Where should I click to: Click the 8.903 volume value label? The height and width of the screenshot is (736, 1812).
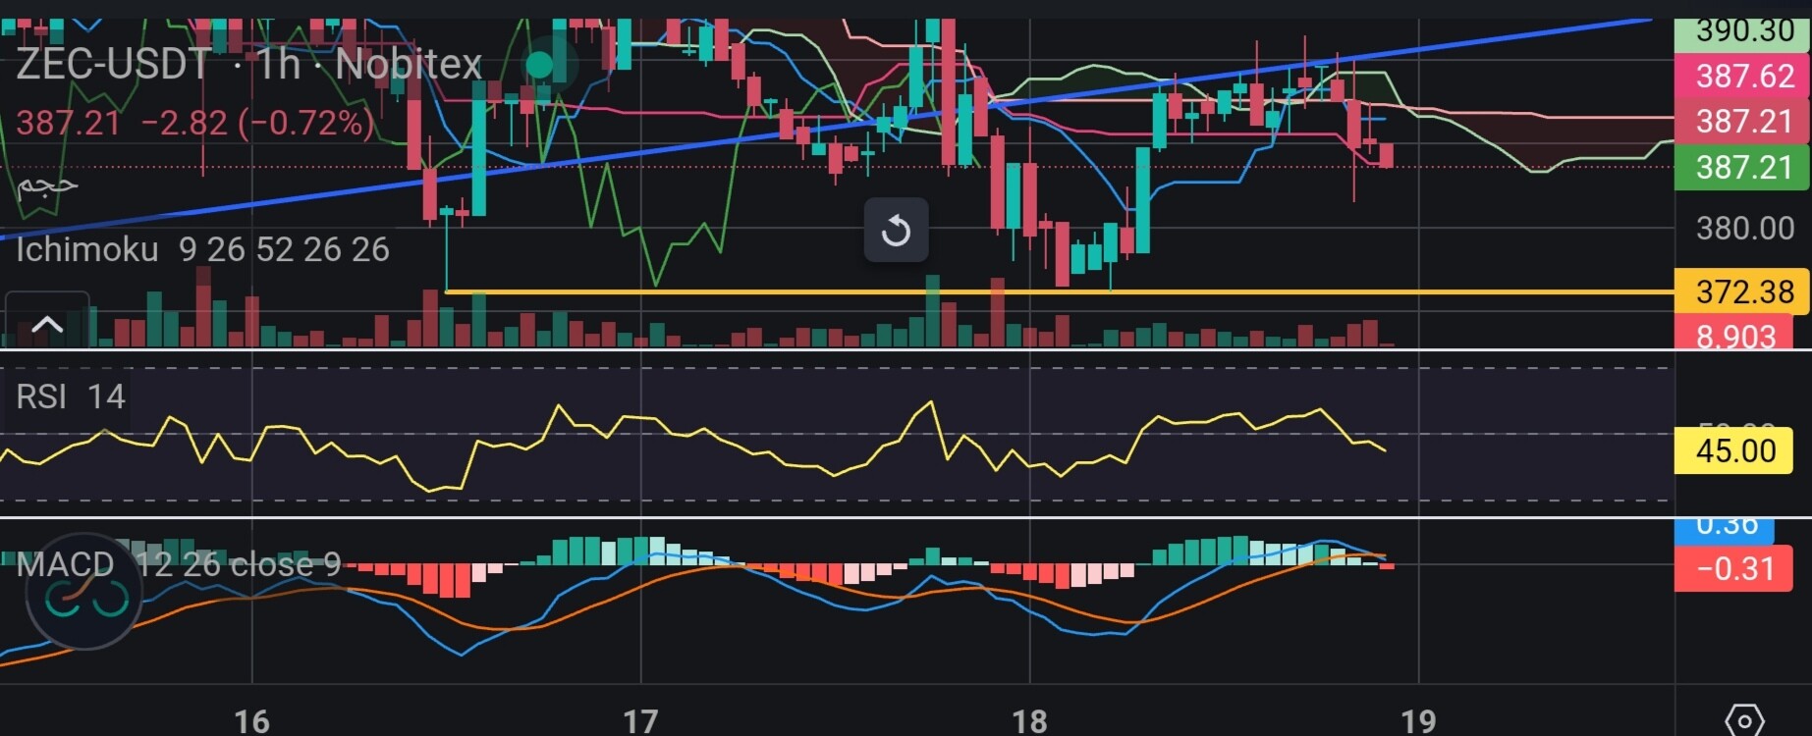1734,336
